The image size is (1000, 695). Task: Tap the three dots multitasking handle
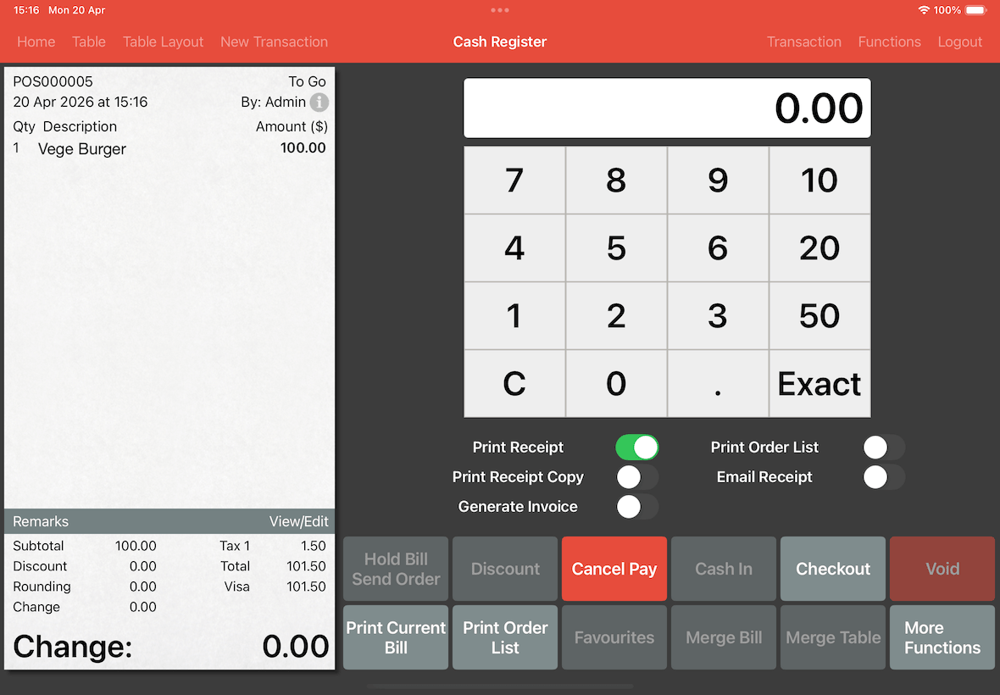click(500, 10)
